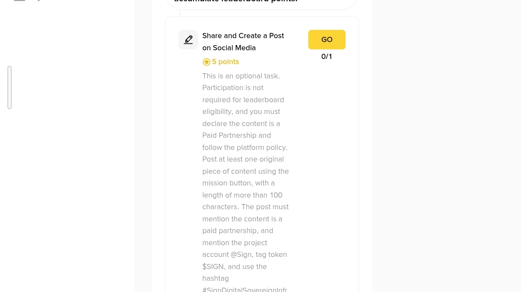Click "accumulate leaderboard points" text at top

tap(235, 1)
